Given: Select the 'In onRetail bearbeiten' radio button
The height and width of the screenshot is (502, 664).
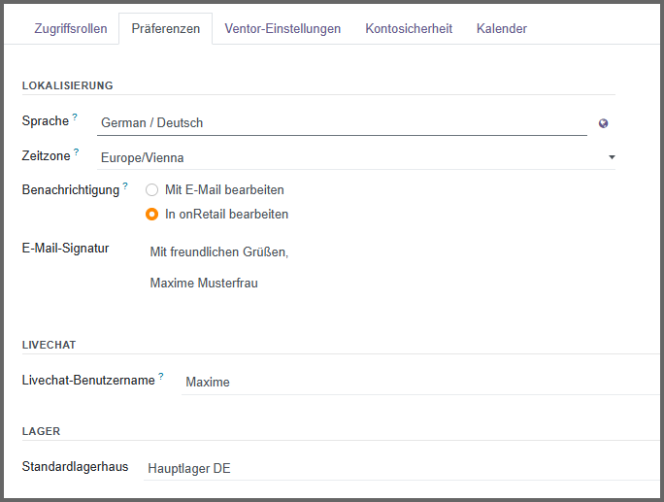Looking at the screenshot, I should [151, 214].
